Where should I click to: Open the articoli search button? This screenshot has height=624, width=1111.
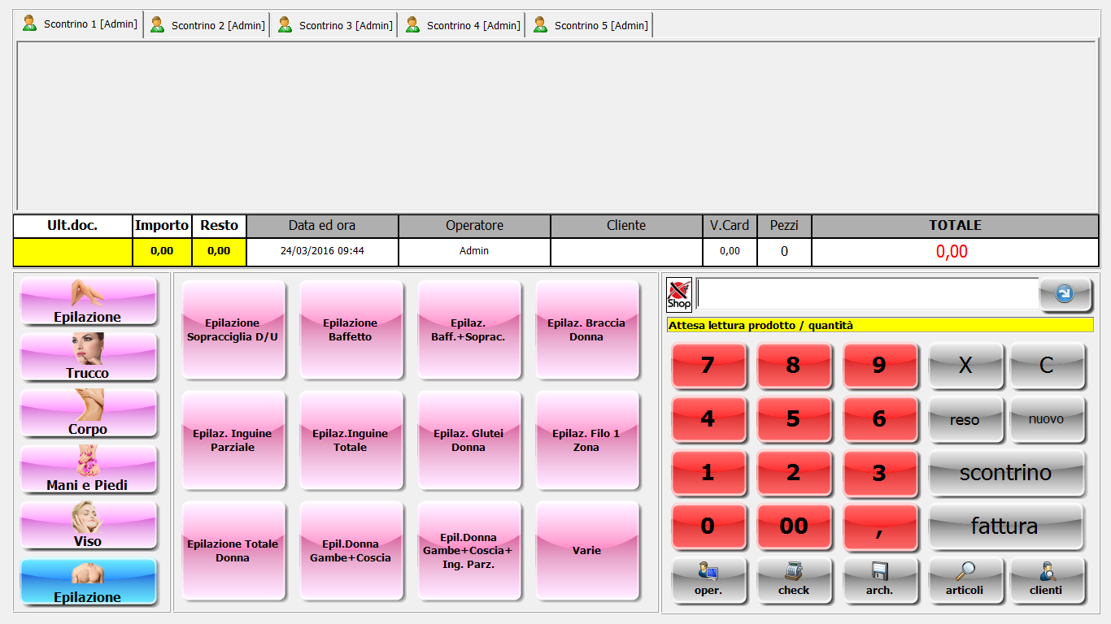(965, 580)
